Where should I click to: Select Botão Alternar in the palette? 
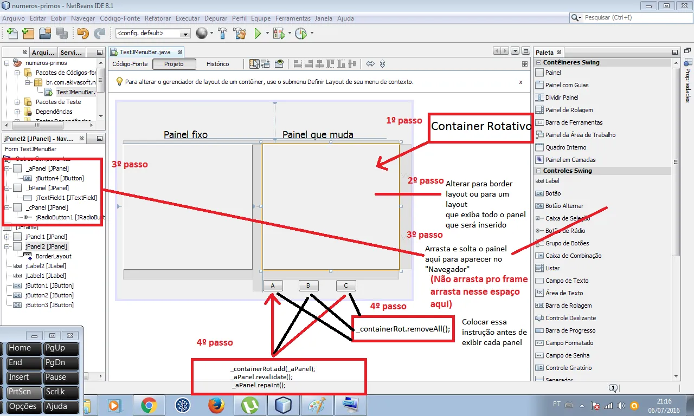(x=564, y=206)
